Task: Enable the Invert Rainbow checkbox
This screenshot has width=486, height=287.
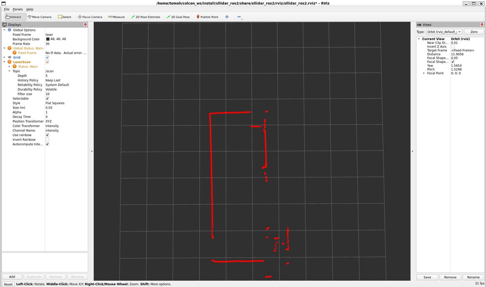Action: pyautogui.click(x=47, y=139)
